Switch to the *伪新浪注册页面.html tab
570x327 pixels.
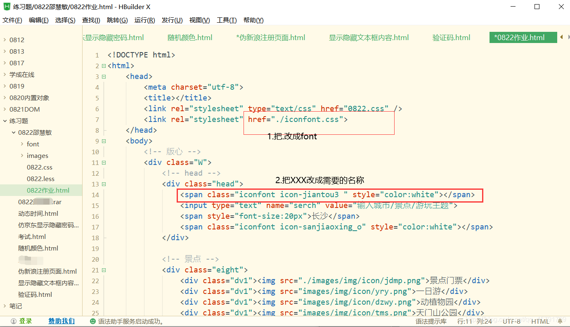[271, 38]
